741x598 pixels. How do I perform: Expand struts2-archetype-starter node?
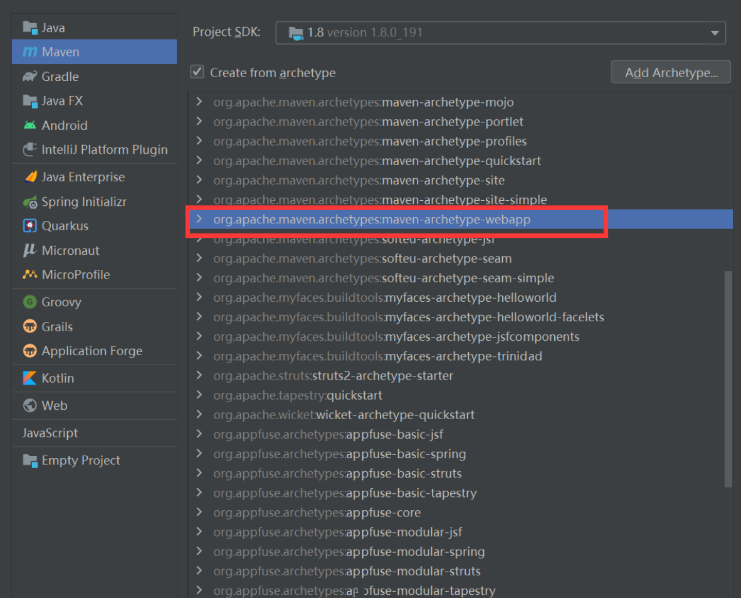point(199,375)
